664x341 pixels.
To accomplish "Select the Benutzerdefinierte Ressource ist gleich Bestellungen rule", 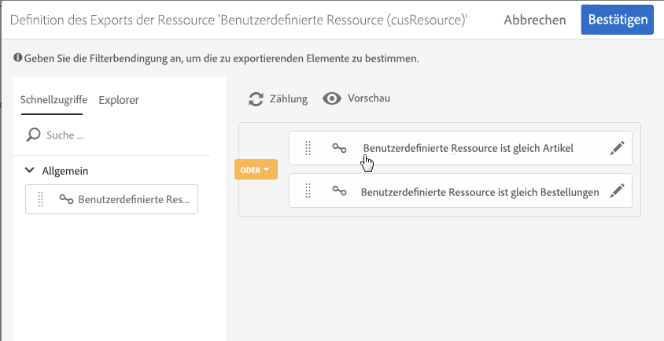I will pos(479,191).
